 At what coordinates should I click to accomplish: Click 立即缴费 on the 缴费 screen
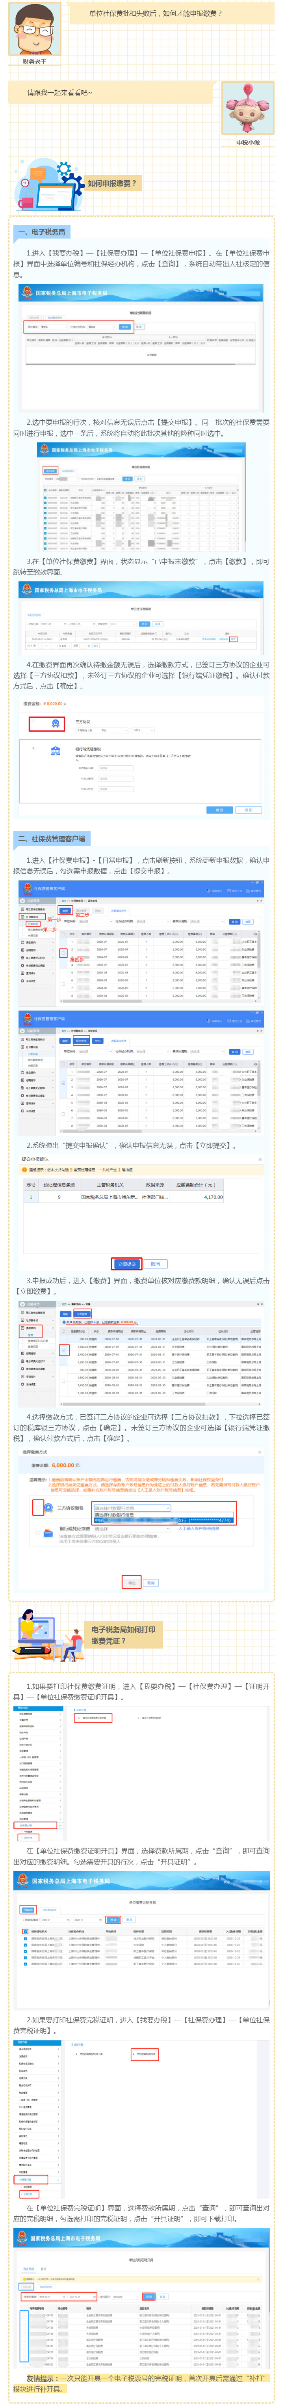coord(82,1314)
